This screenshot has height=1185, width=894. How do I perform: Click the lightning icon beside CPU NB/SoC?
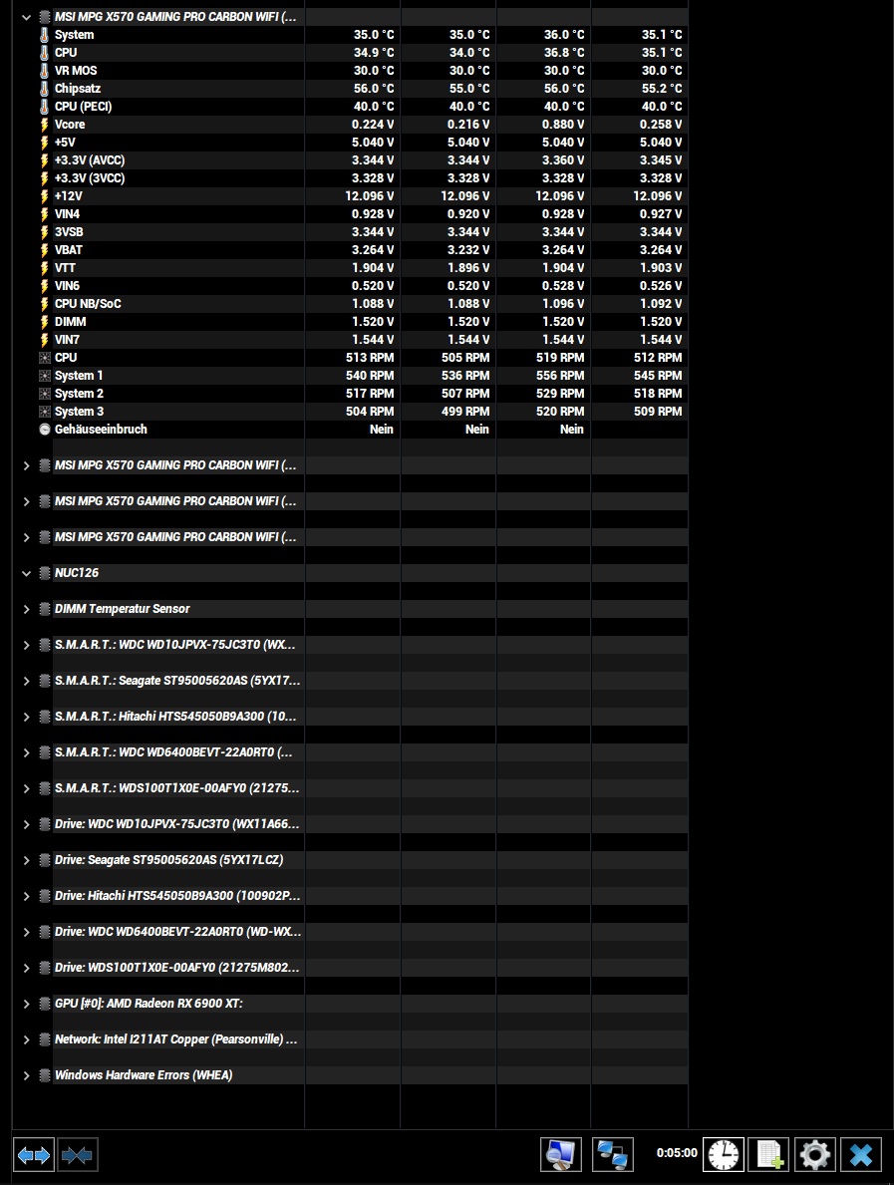[x=45, y=304]
